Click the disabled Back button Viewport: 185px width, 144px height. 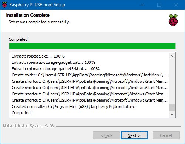[x=106, y=135]
